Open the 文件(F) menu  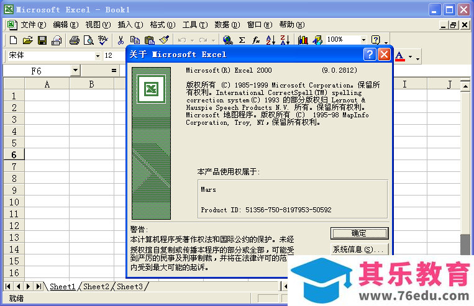(x=34, y=25)
